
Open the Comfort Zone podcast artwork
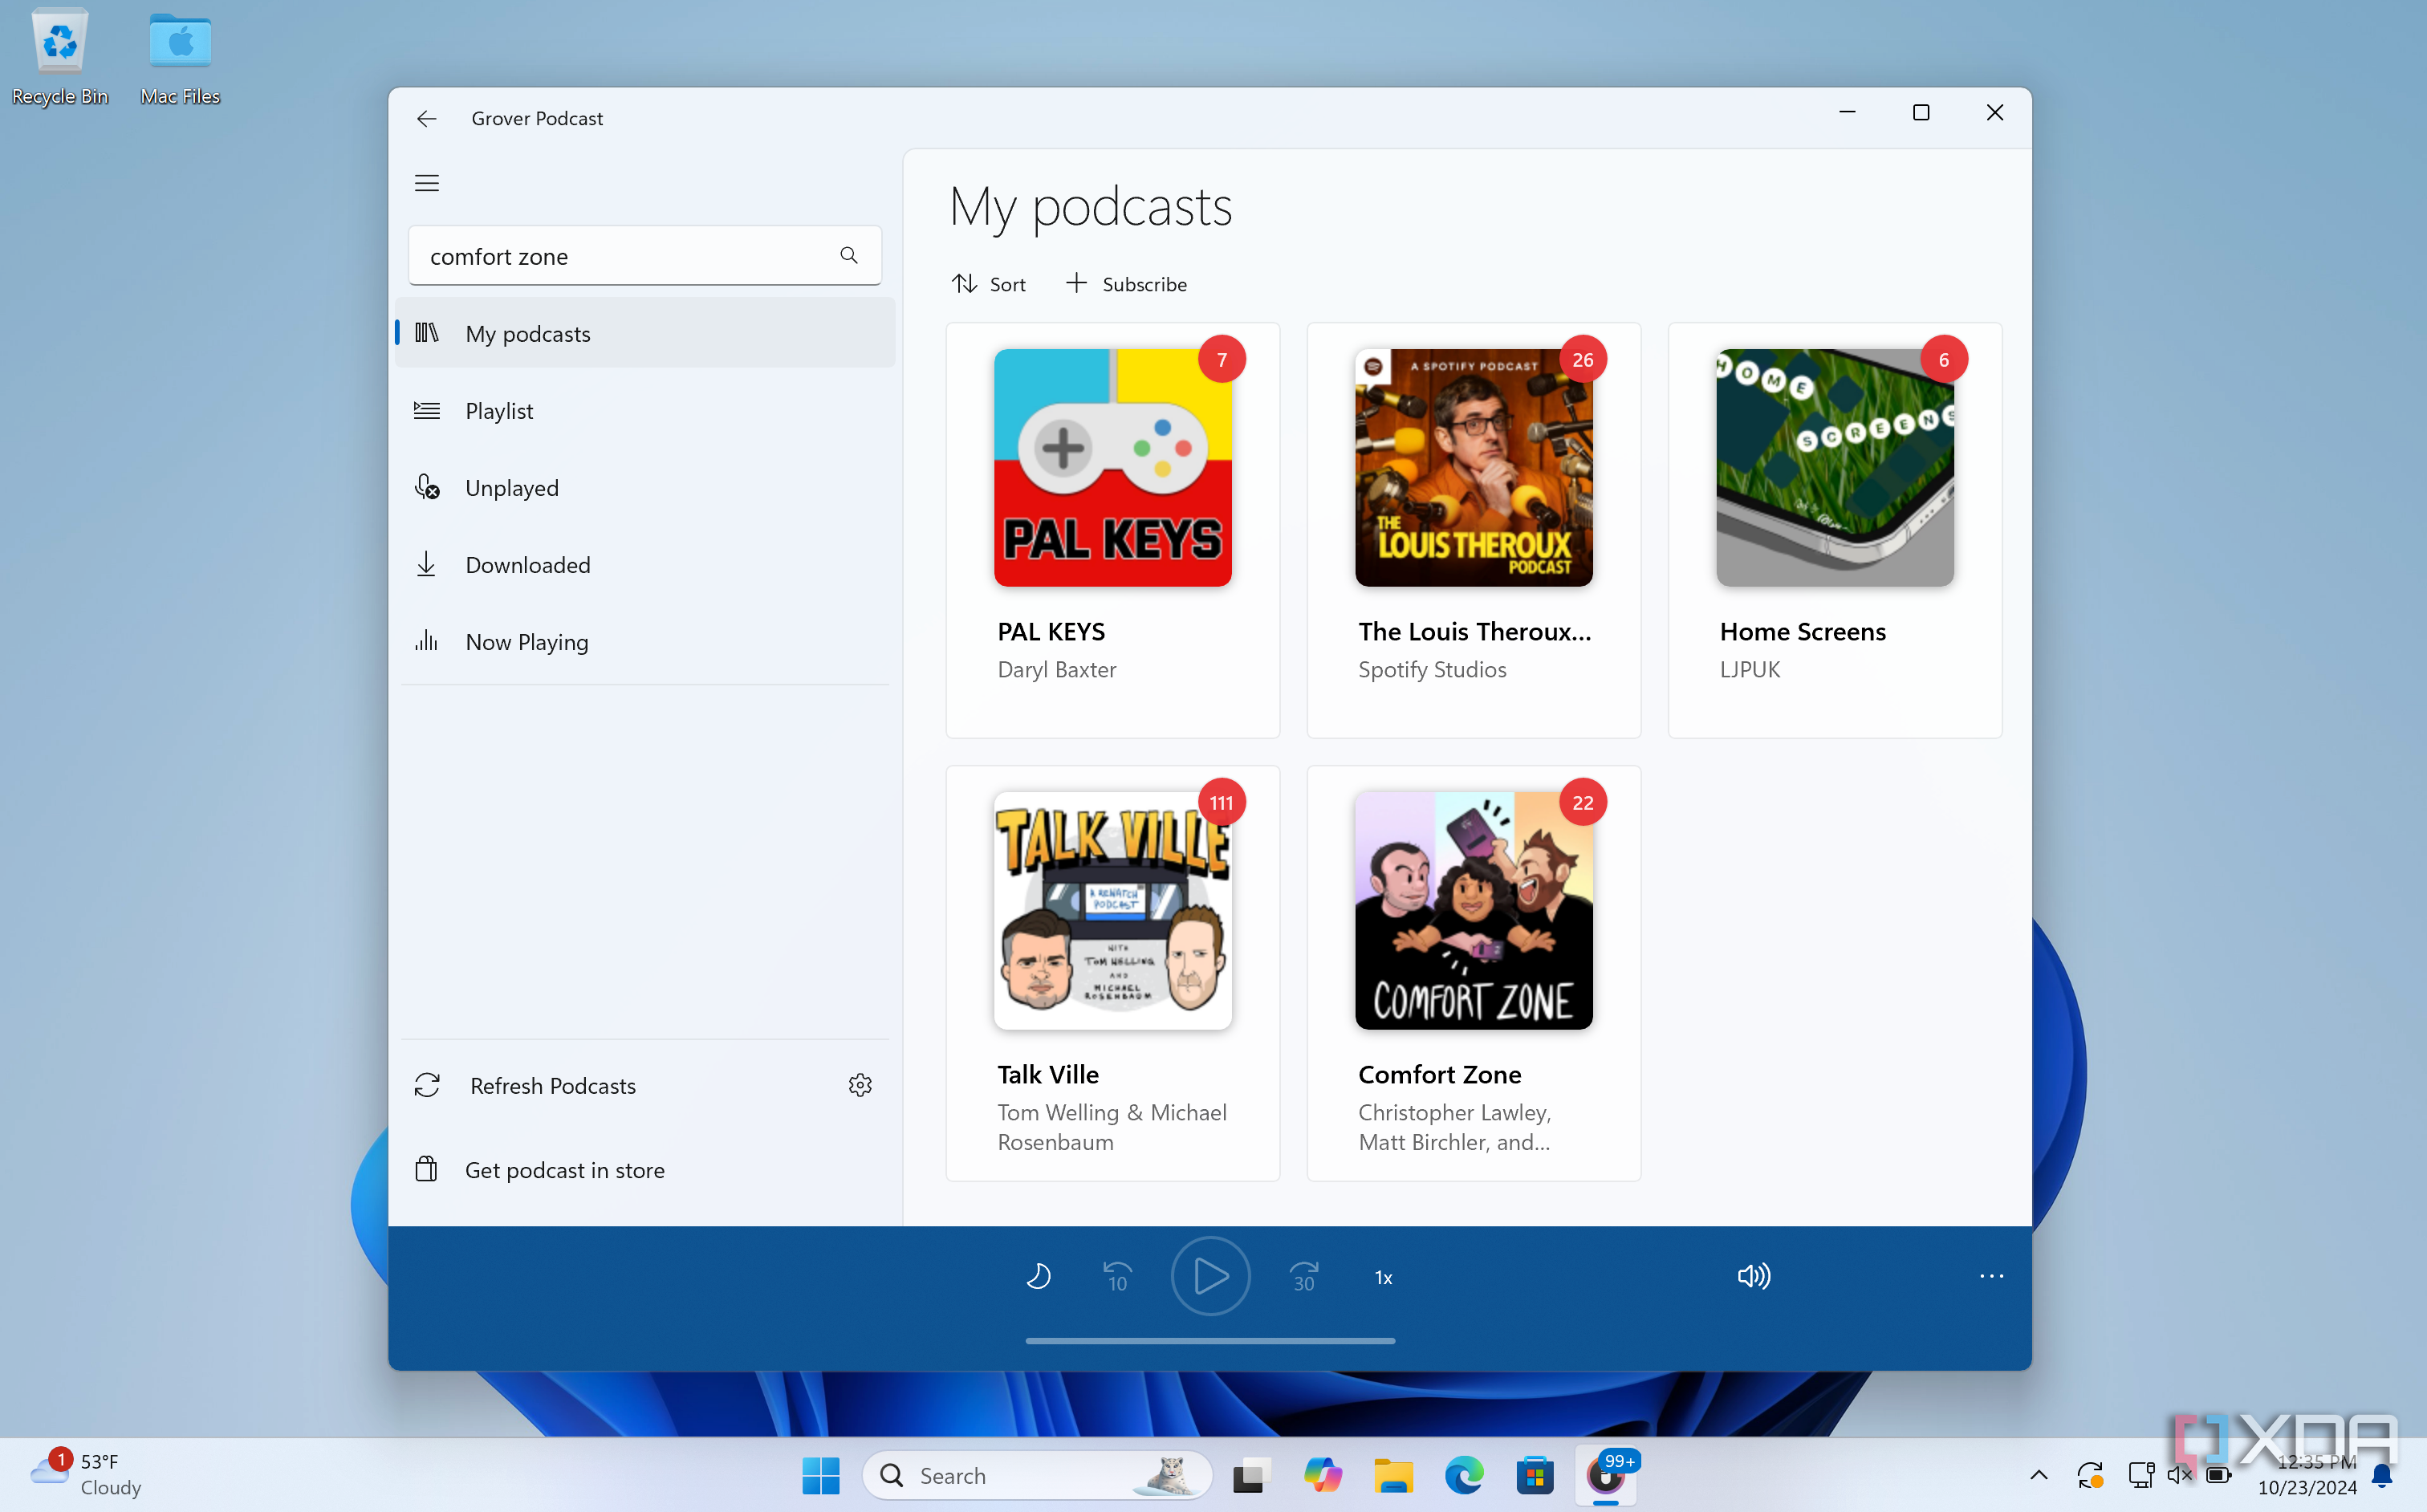(x=1474, y=910)
